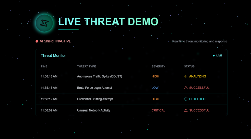Click the lightning icon beside ANALYZING
The image size is (251, 139).
pos(186,76)
